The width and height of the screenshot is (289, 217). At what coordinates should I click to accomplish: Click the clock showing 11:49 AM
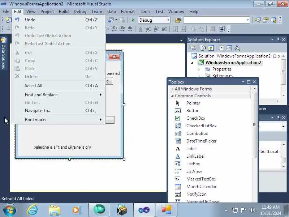[x=270, y=207]
